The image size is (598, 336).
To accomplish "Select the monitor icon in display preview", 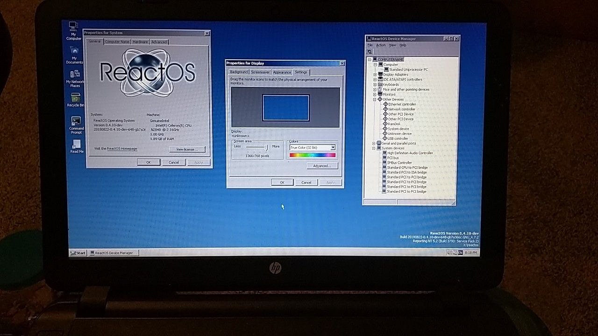I will 286,108.
